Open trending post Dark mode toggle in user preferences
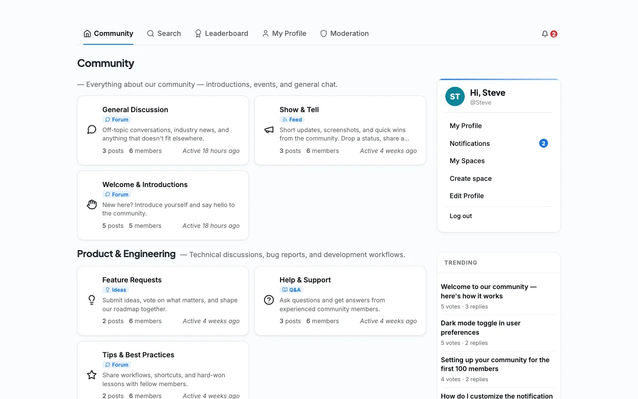638x399 pixels. pyautogui.click(x=481, y=328)
